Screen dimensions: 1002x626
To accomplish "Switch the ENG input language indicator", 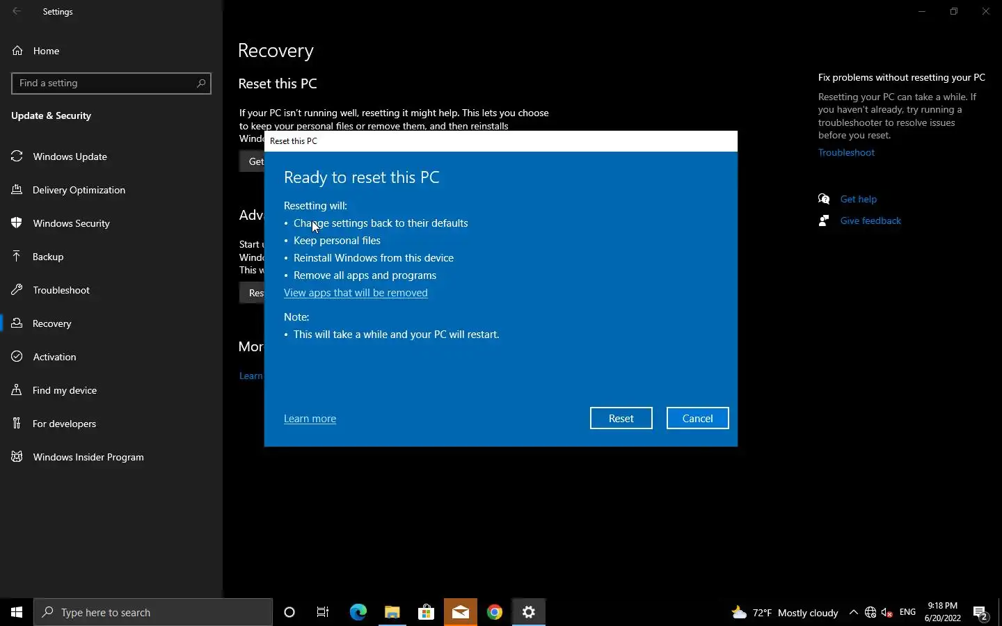I will (x=908, y=612).
